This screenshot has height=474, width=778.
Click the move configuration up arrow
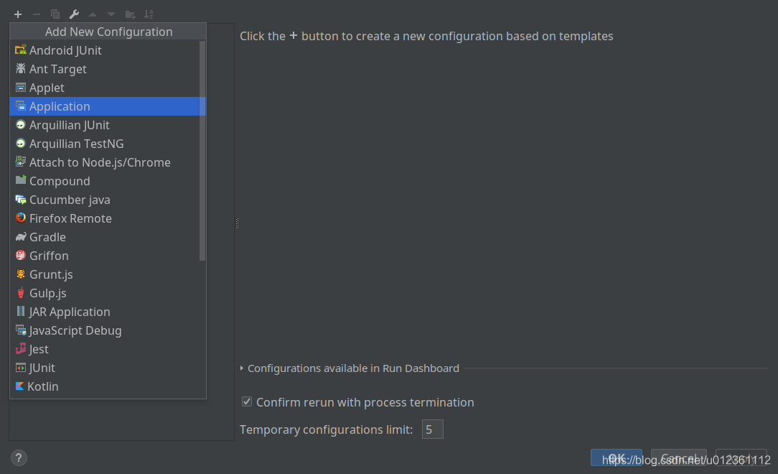93,14
